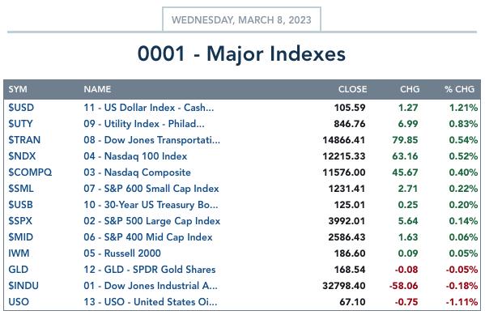485x315 pixels.
Task: Open 06 - S&P 400 Mid Cap Index
Action: click(148, 237)
